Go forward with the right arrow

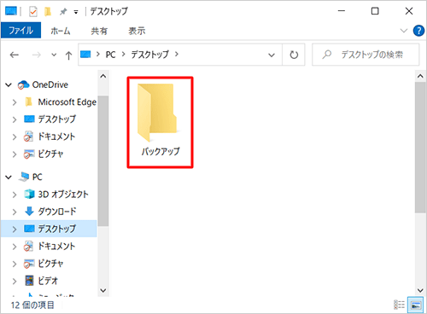(x=36, y=55)
